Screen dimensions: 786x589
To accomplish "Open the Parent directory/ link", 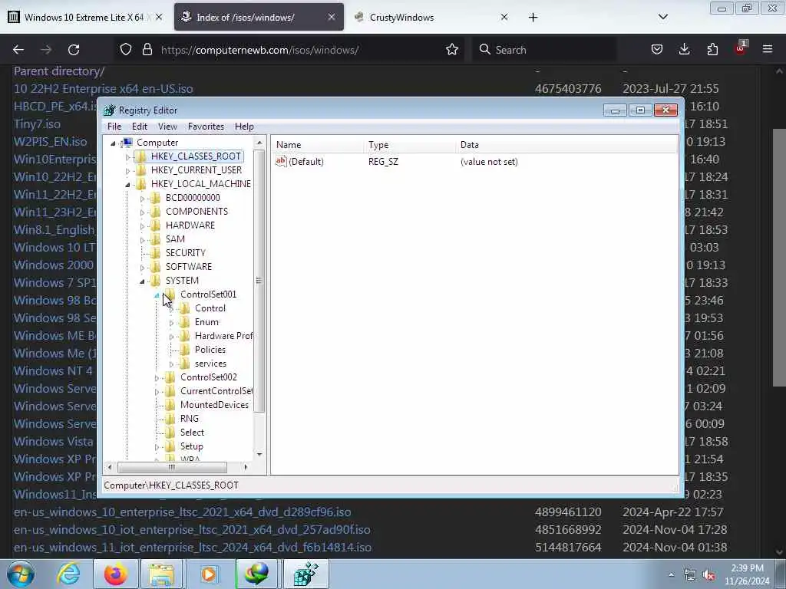I will [x=59, y=71].
